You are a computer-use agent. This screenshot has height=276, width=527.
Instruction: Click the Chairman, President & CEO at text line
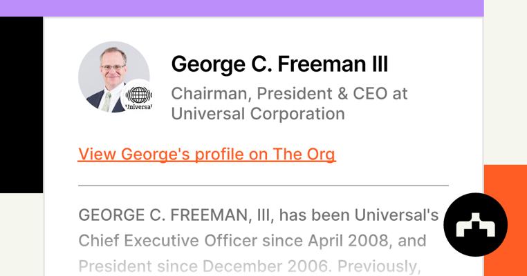[x=289, y=93]
